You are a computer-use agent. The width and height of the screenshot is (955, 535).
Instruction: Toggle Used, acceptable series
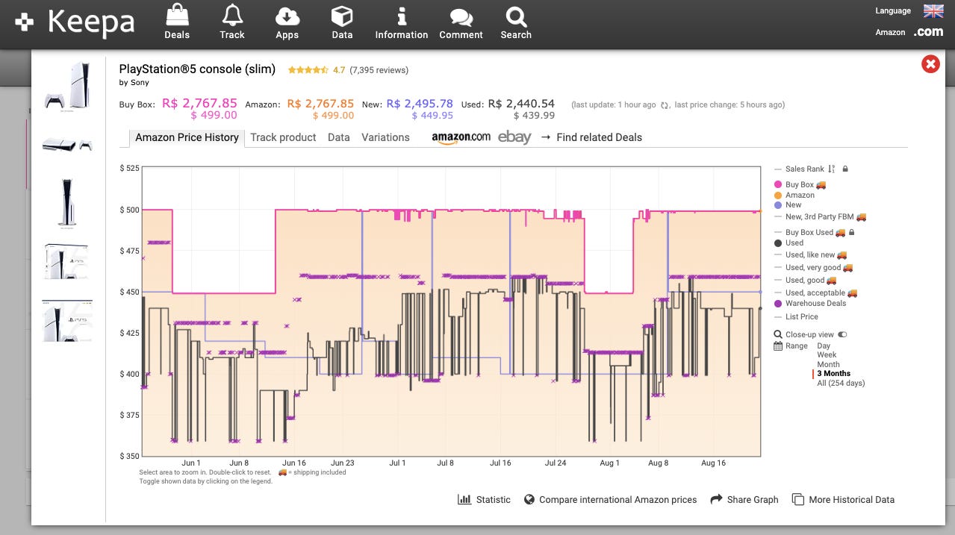815,293
